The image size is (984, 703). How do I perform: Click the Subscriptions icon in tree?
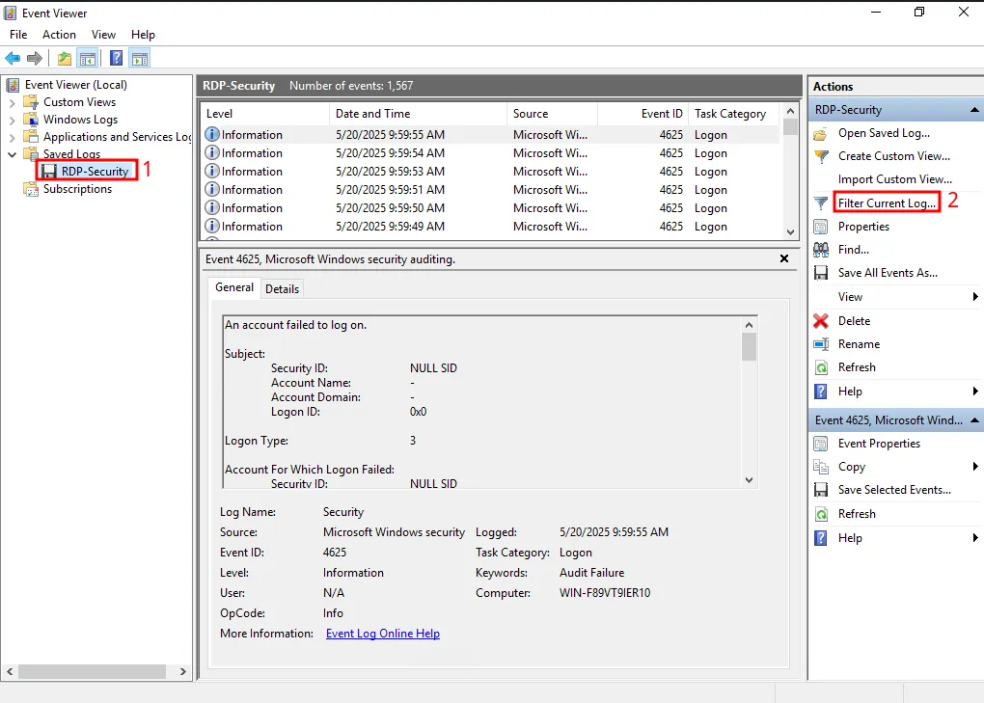click(x=31, y=189)
